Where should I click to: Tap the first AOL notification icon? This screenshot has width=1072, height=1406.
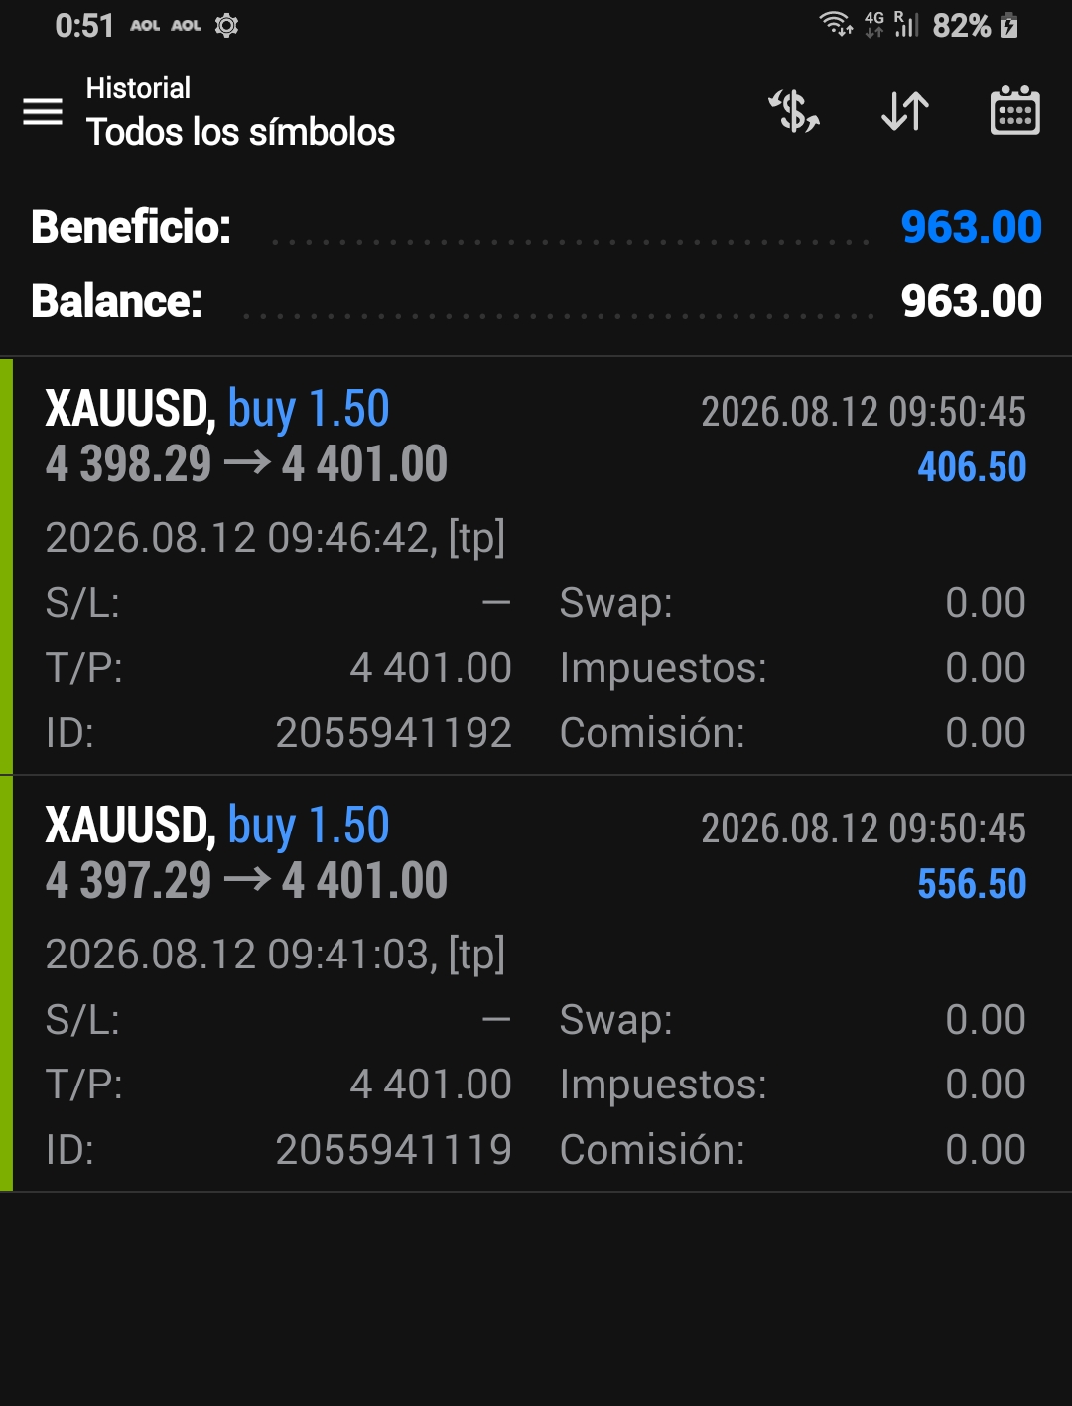pyautogui.click(x=145, y=26)
